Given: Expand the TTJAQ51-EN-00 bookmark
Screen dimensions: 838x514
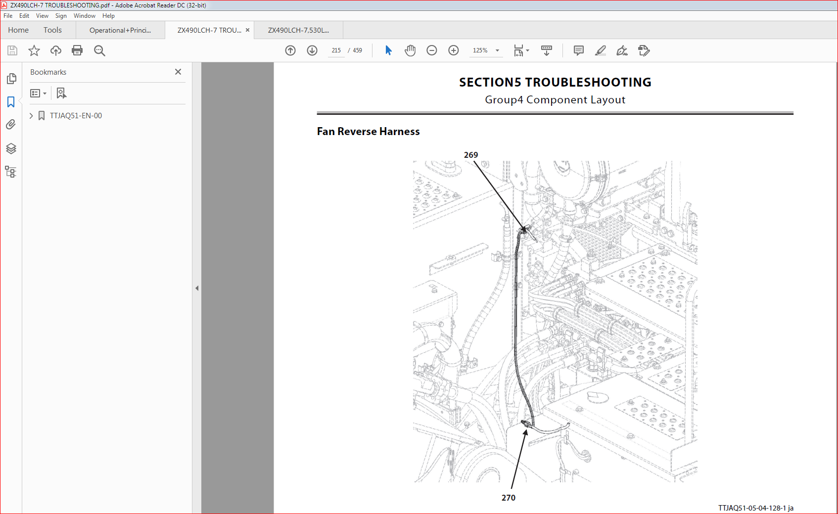Looking at the screenshot, I should (x=31, y=116).
